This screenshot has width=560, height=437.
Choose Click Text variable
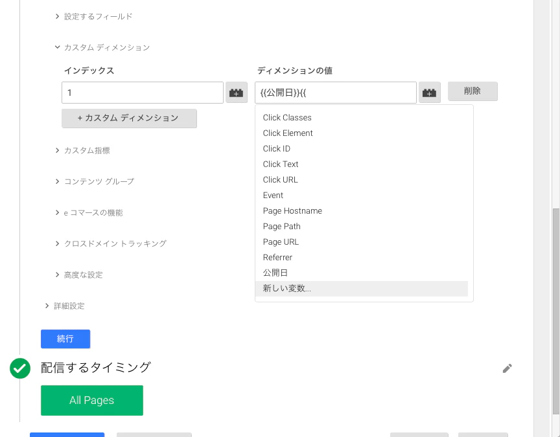click(362, 164)
